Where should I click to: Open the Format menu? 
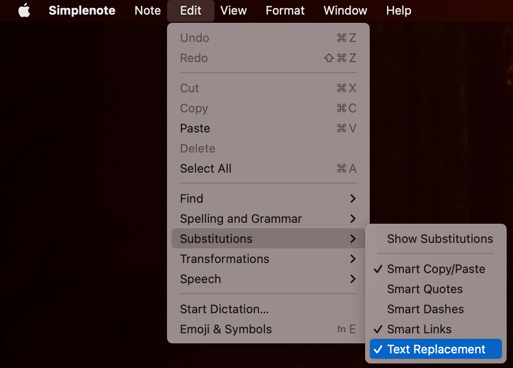pos(285,11)
